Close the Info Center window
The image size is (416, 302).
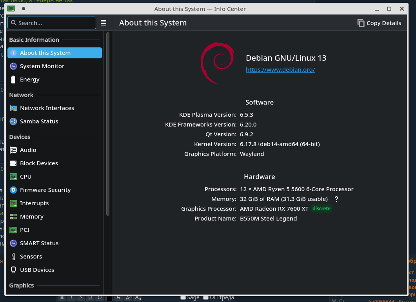pos(401,9)
